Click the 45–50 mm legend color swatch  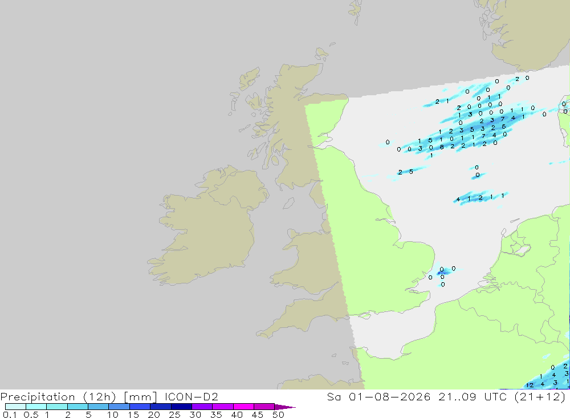(264, 407)
